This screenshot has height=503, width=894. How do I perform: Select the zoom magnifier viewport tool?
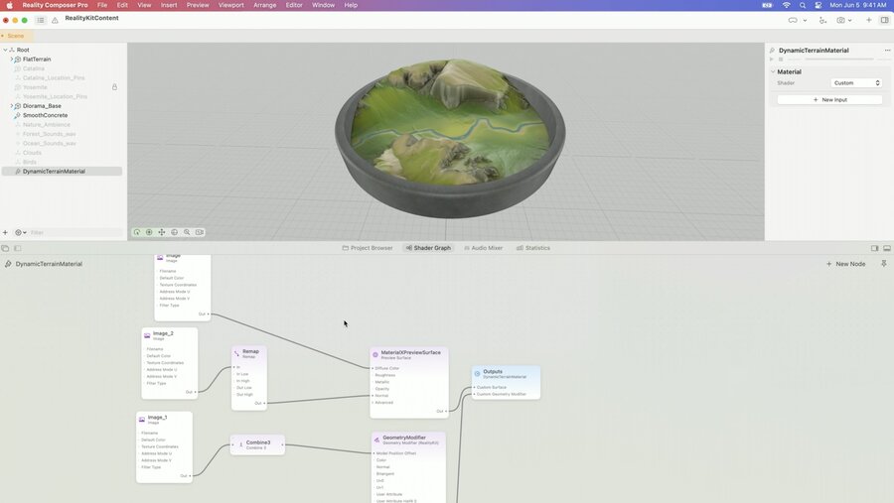pos(187,232)
